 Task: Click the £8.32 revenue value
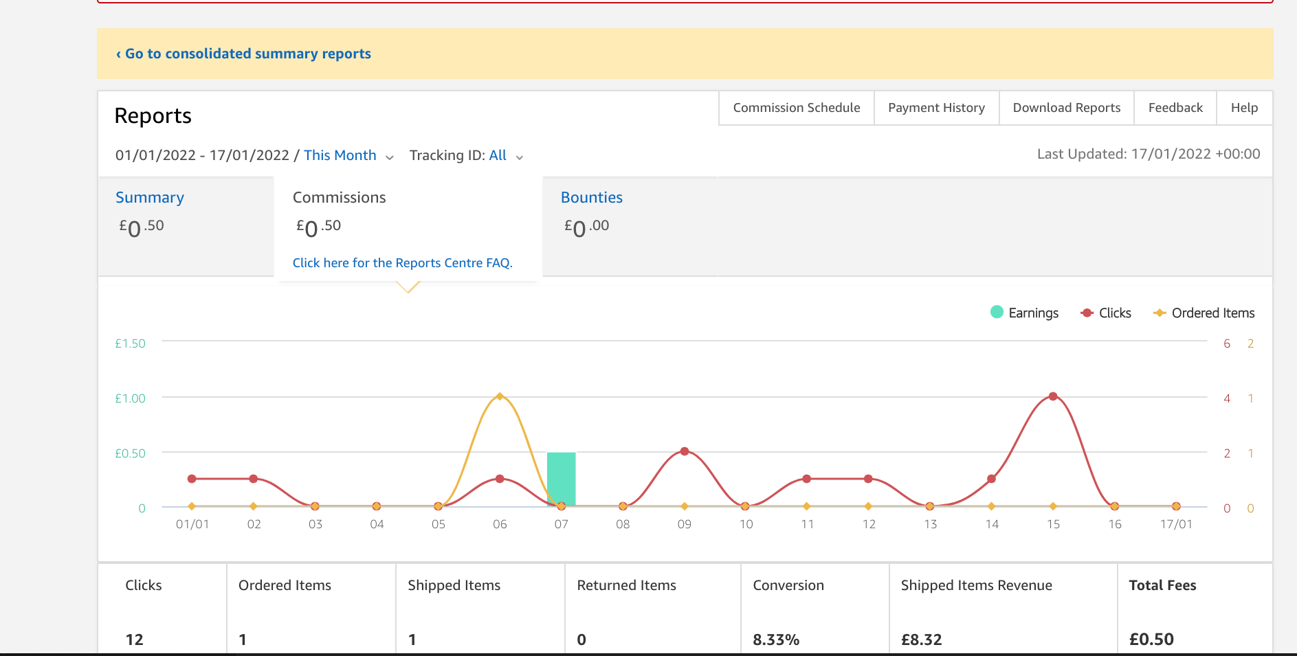[x=921, y=640]
